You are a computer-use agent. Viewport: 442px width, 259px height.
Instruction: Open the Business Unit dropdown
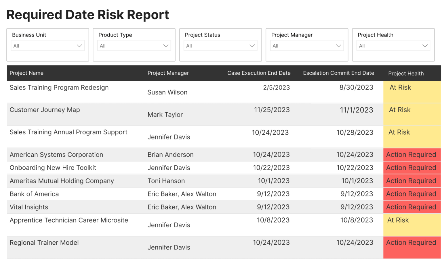[47, 45]
